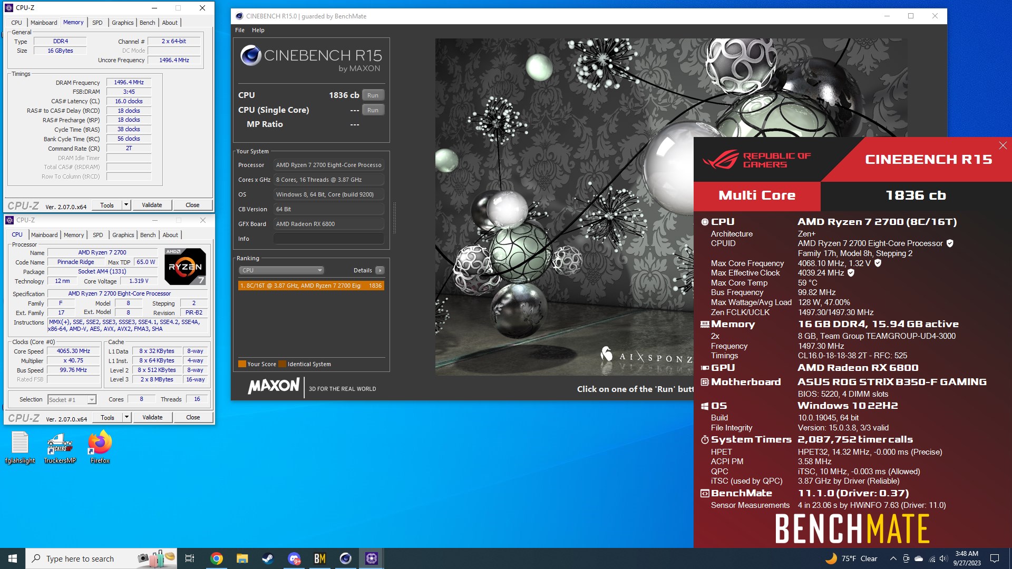This screenshot has height=569, width=1012.
Task: Switch to Mainboard tab in upper CPU-Z window
Action: 44,23
